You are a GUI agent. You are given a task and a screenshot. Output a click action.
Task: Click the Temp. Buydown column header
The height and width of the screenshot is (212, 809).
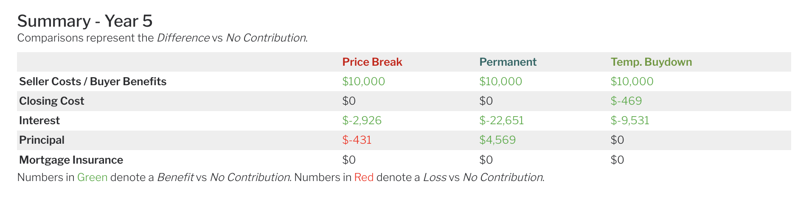(x=651, y=62)
